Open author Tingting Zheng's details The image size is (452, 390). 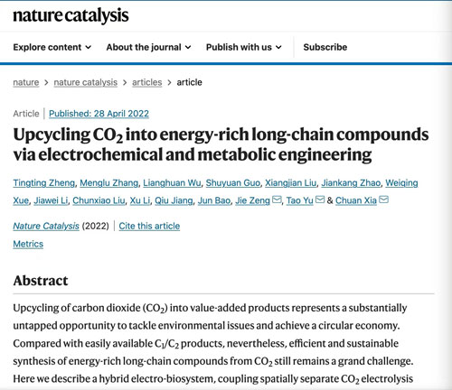[x=44, y=183]
